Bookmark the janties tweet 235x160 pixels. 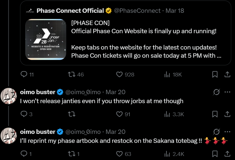(215, 114)
